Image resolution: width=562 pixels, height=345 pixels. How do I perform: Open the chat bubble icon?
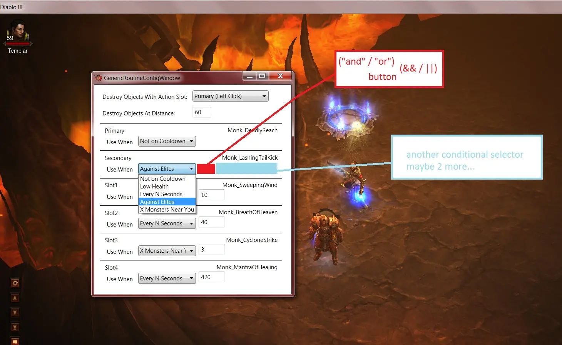tap(15, 341)
